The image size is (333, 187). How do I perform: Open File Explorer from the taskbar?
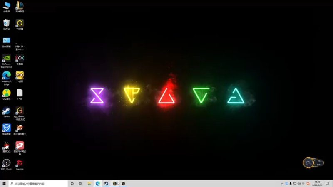pyautogui.click(x=89, y=183)
